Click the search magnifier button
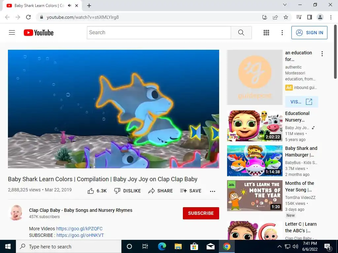 (x=241, y=33)
